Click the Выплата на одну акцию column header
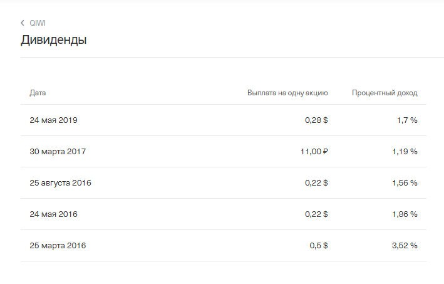 click(287, 93)
